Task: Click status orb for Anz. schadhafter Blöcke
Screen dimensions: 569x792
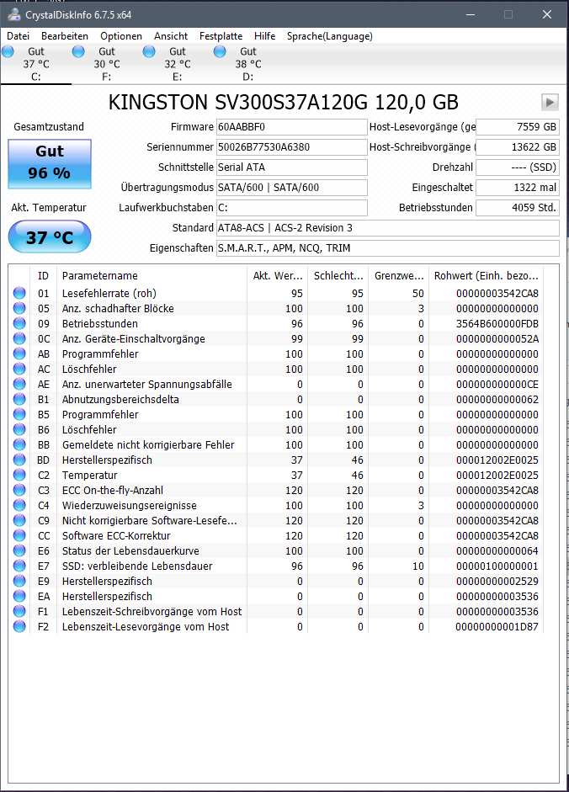Action: coord(19,308)
